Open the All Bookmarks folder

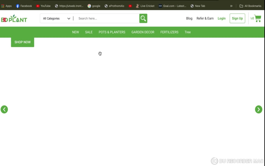[250, 6]
